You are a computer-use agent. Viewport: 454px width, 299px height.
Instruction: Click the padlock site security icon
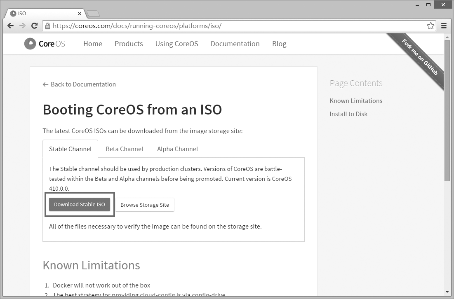[47, 26]
